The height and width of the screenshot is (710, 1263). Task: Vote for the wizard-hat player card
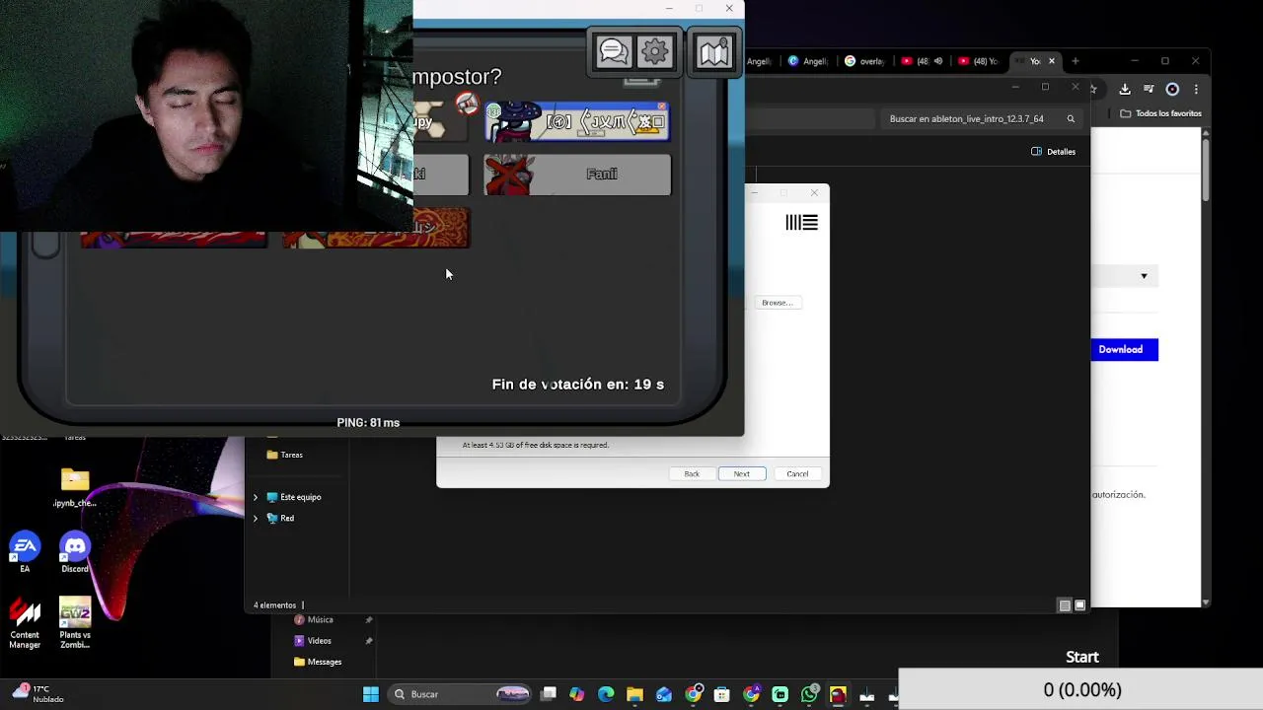pyautogui.click(x=577, y=122)
